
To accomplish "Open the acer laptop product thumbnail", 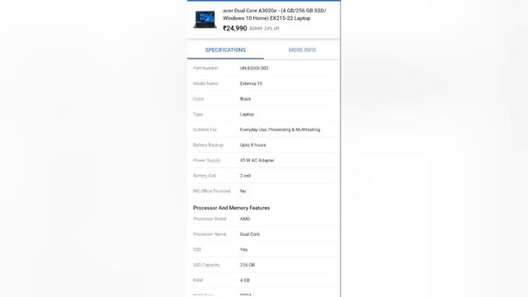I will pos(205,20).
